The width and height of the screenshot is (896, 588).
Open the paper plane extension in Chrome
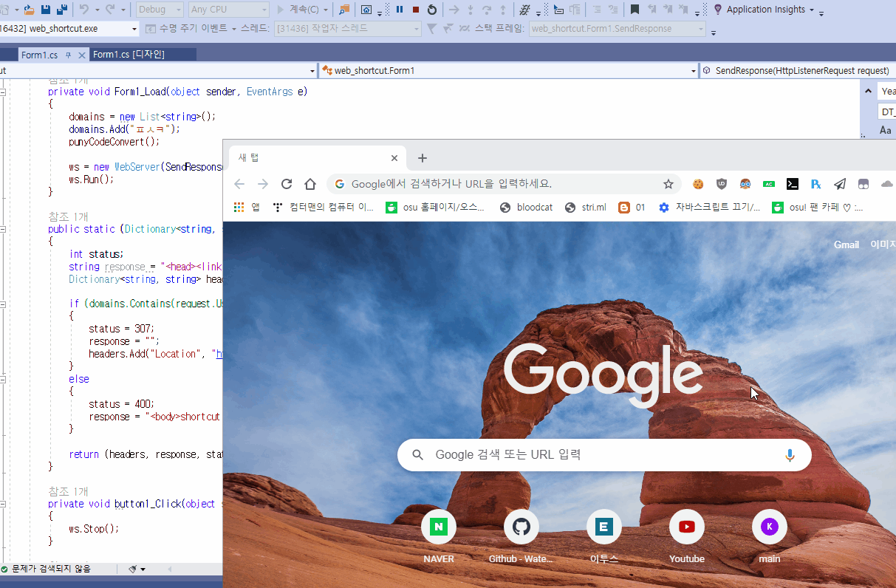pos(840,184)
